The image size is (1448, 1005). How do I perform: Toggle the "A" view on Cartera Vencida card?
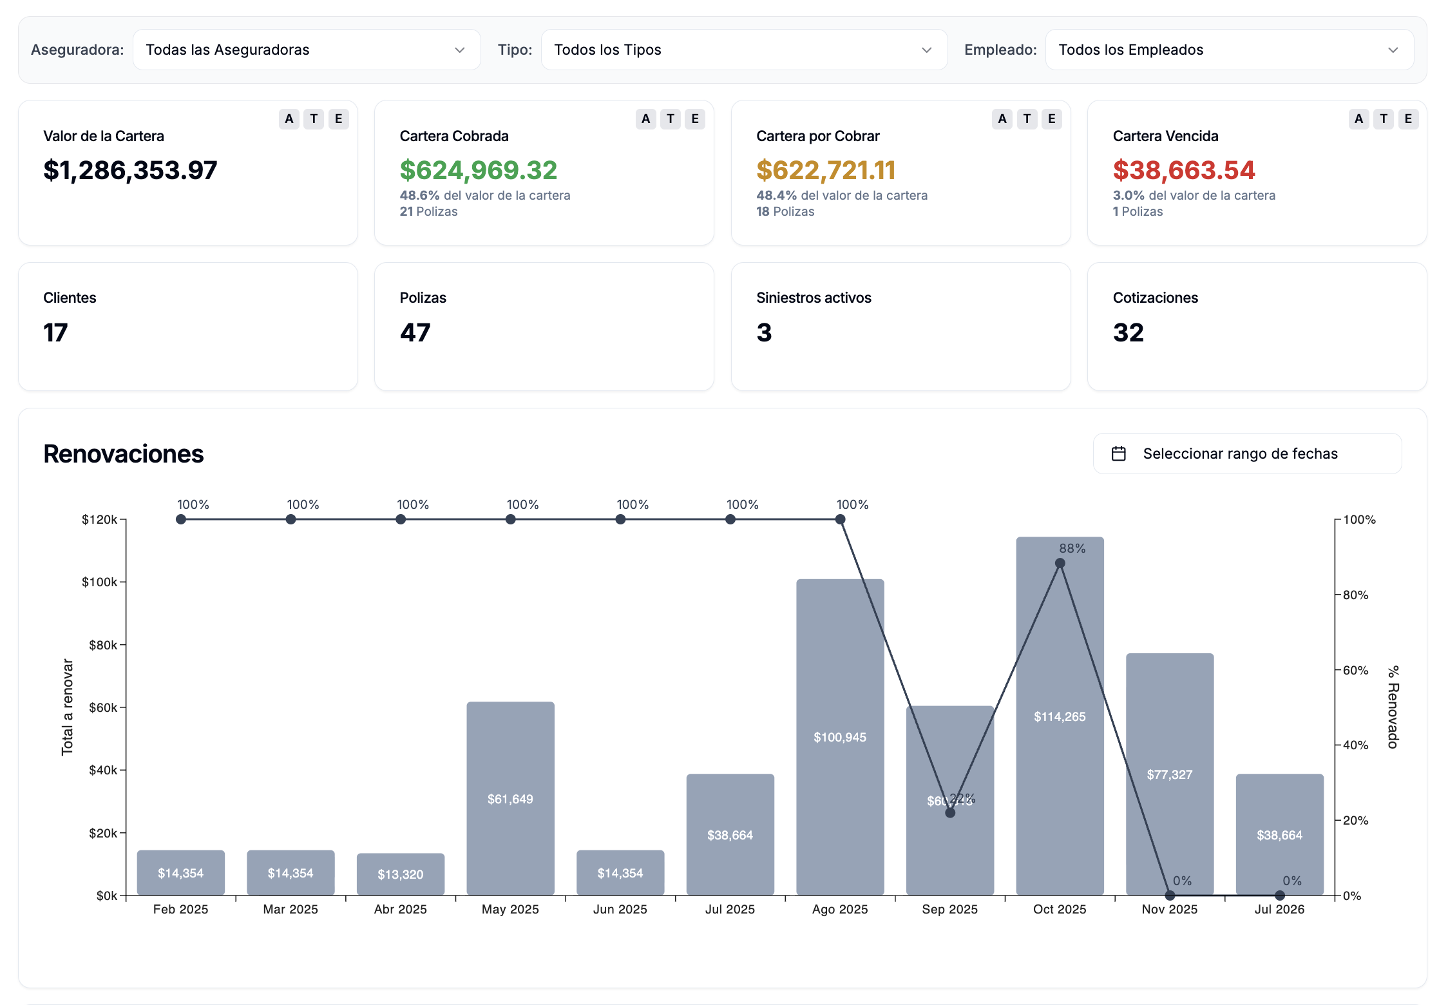1360,119
